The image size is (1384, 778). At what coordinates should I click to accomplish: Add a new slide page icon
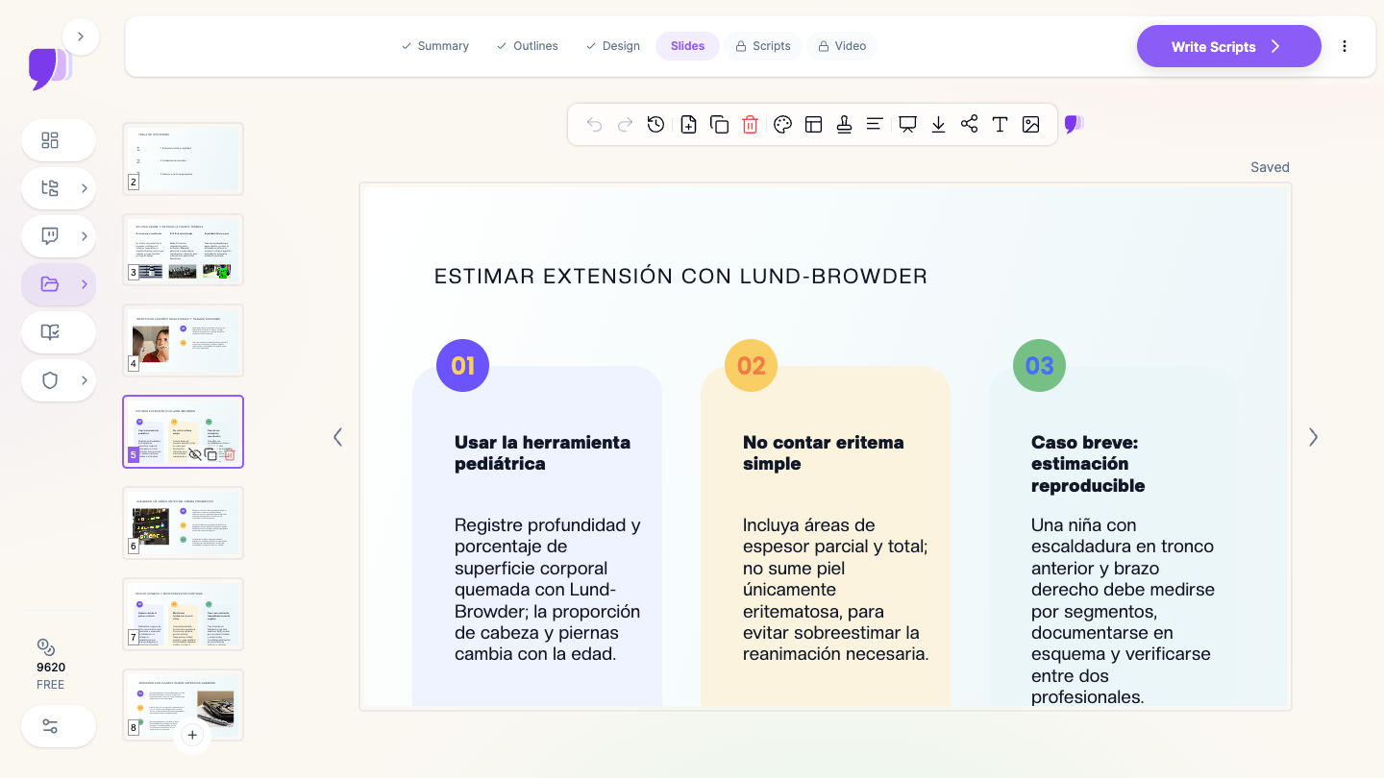tap(688, 125)
